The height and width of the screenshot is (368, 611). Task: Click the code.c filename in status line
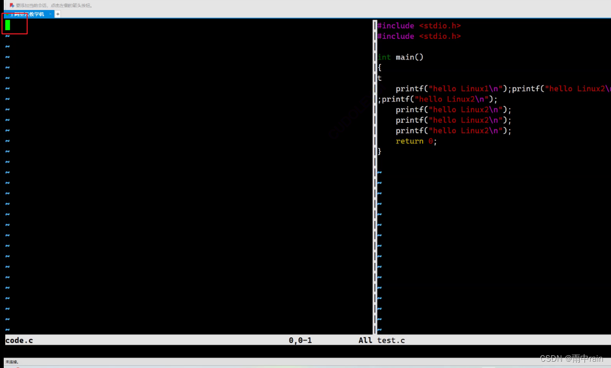point(19,340)
